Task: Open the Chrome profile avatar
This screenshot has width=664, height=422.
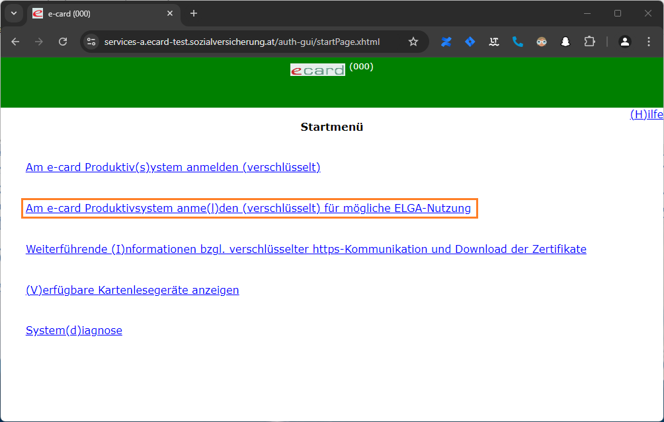Action: [x=624, y=42]
